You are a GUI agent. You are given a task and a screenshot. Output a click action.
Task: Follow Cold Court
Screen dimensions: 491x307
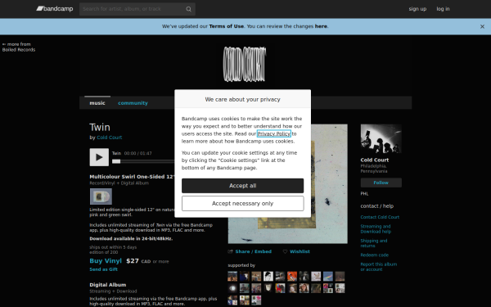[381, 183]
